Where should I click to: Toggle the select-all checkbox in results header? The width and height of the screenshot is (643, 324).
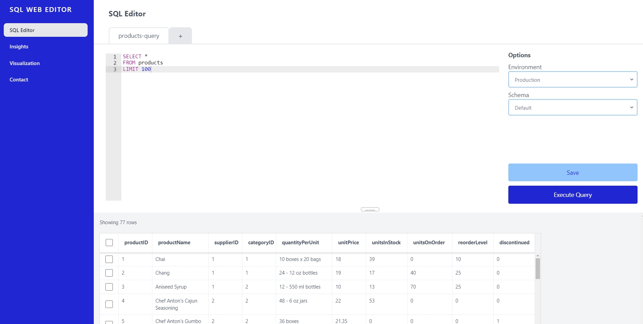pos(109,242)
